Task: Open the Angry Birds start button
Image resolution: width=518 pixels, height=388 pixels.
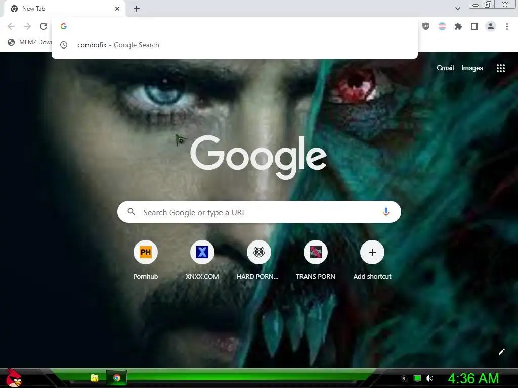Action: click(x=13, y=378)
